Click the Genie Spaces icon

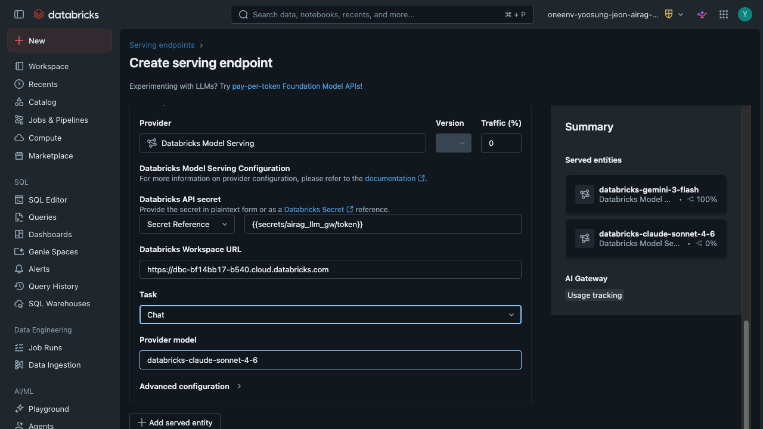pyautogui.click(x=19, y=251)
